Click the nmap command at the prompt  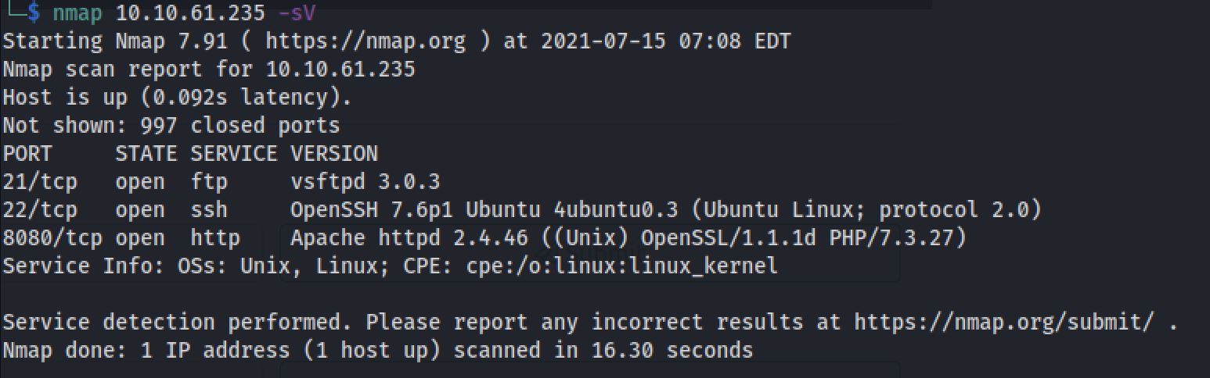coord(78,13)
